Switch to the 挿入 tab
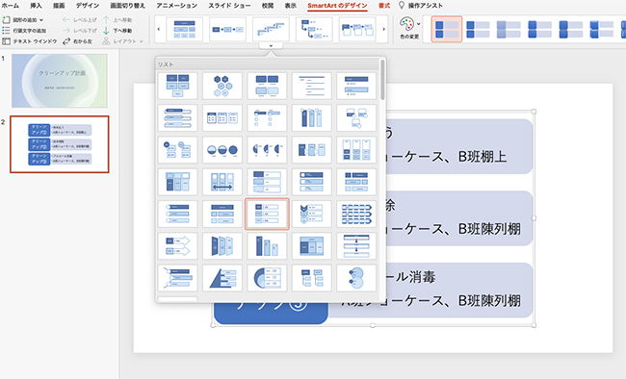The height and width of the screenshot is (379, 626). click(36, 6)
